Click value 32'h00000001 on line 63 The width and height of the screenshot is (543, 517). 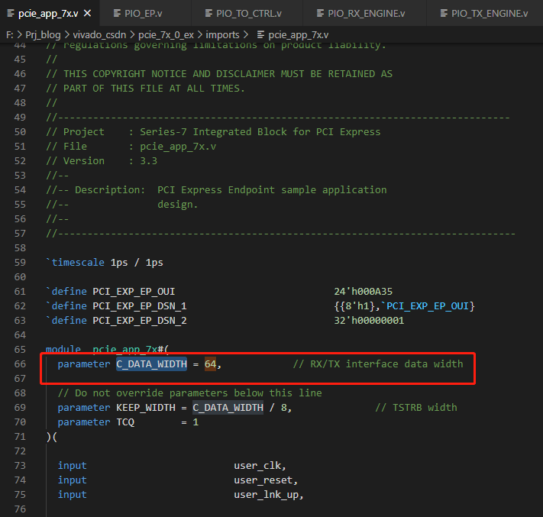pos(369,321)
